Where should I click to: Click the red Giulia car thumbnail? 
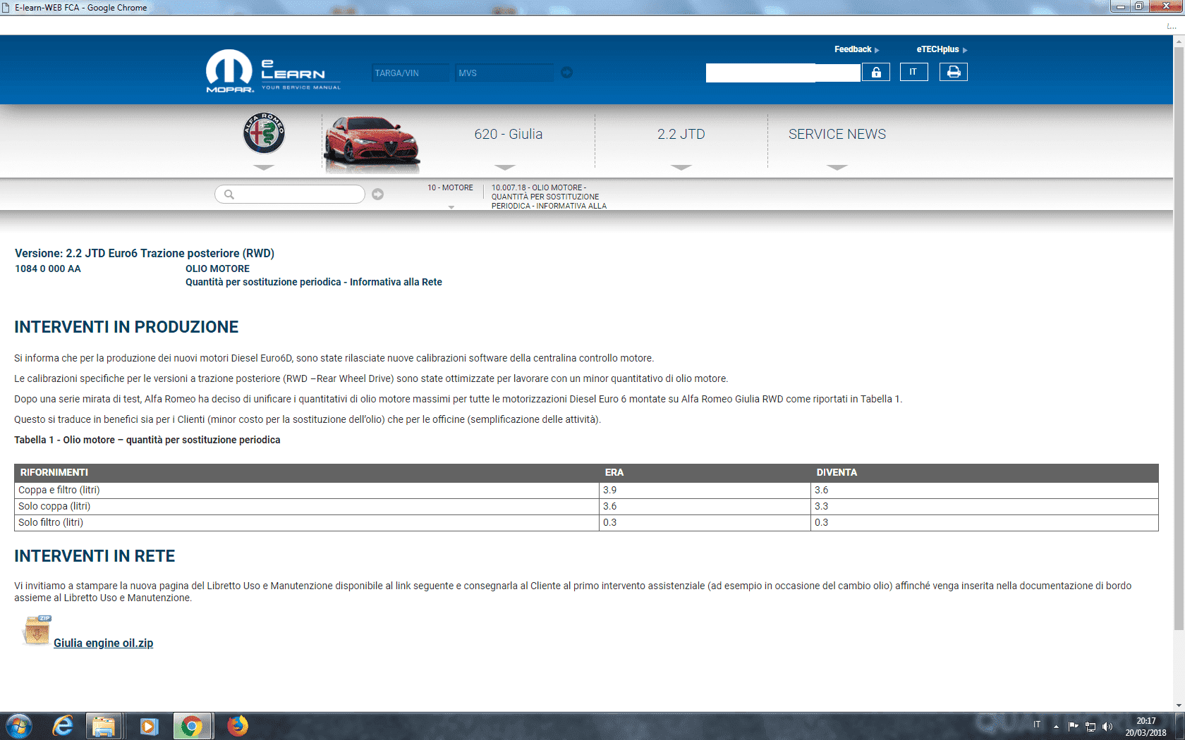(372, 144)
